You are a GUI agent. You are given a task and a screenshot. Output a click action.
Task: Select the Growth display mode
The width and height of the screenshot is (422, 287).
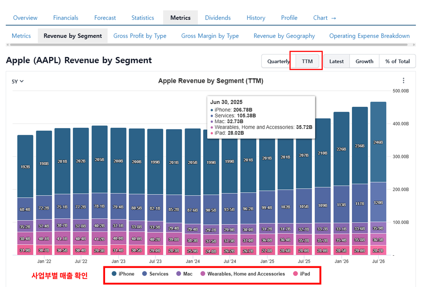[364, 61]
